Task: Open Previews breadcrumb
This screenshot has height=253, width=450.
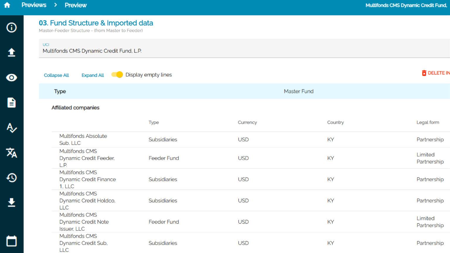Action: [34, 5]
